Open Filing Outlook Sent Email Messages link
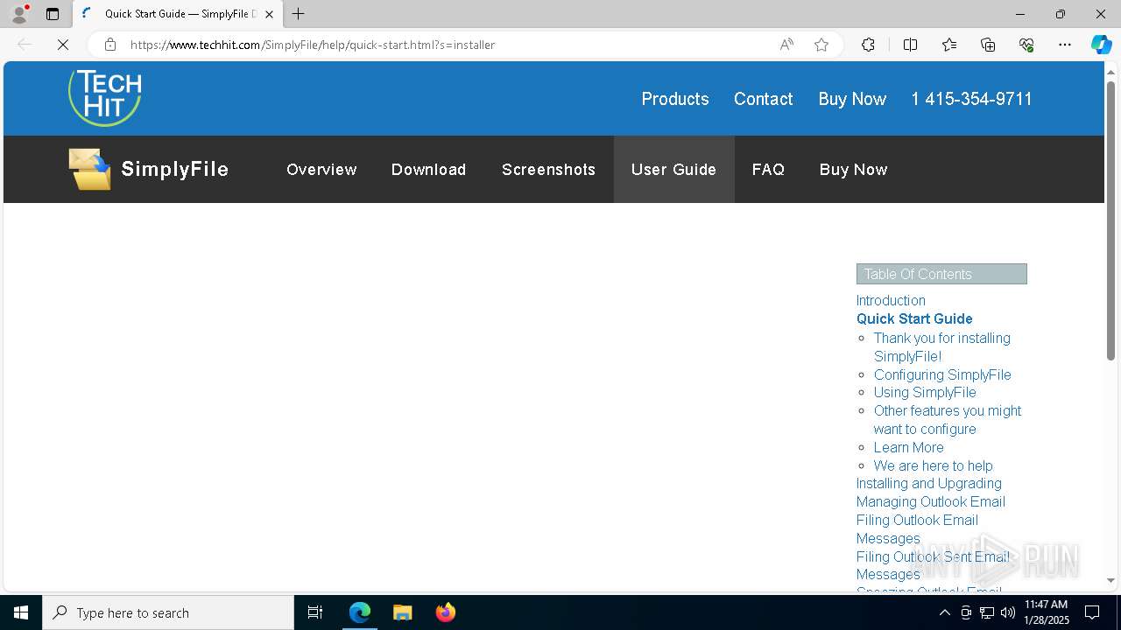This screenshot has height=630, width=1121. coord(933,565)
